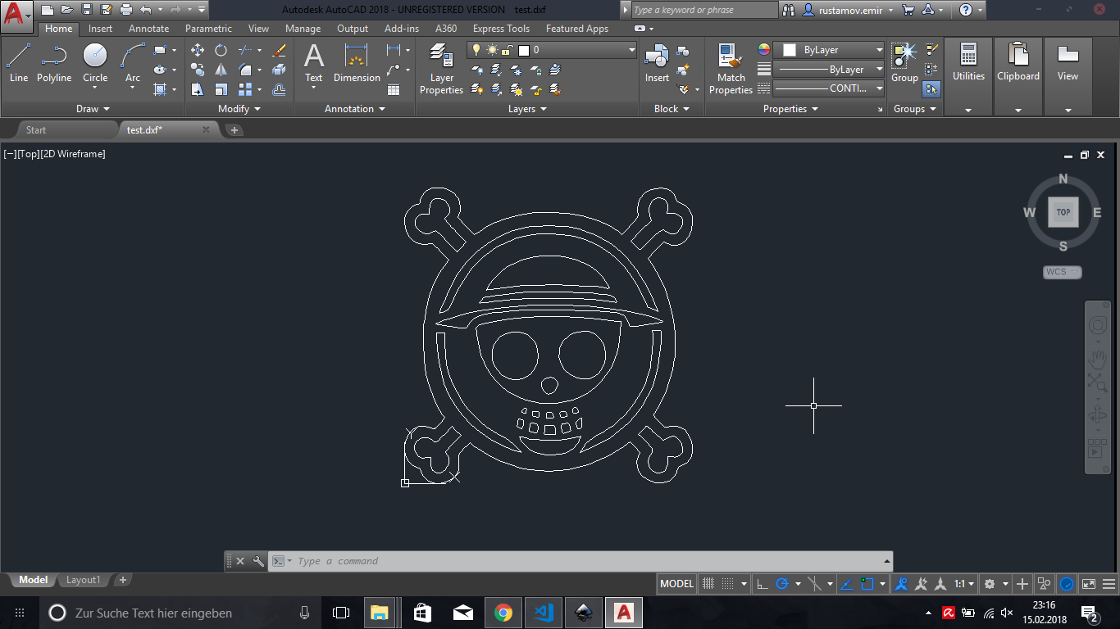Open the CONTI... linetype dropdown

coord(879,88)
